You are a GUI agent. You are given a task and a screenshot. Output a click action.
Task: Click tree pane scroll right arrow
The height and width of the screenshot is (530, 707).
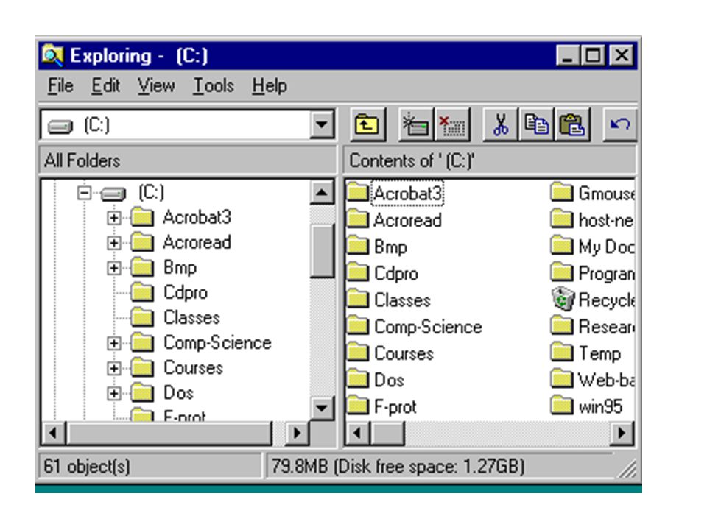click(298, 433)
